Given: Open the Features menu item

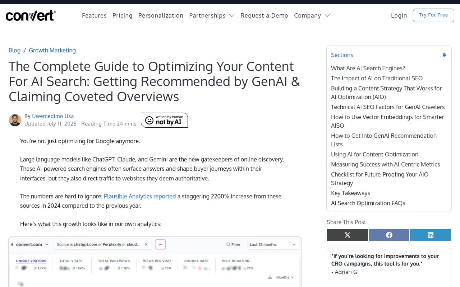Looking at the screenshot, I should [94, 15].
